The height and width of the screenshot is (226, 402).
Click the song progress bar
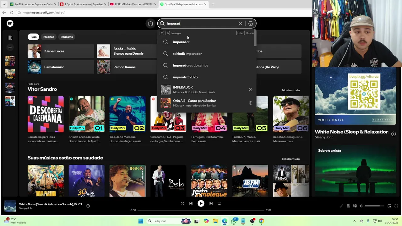pyautogui.click(x=201, y=210)
